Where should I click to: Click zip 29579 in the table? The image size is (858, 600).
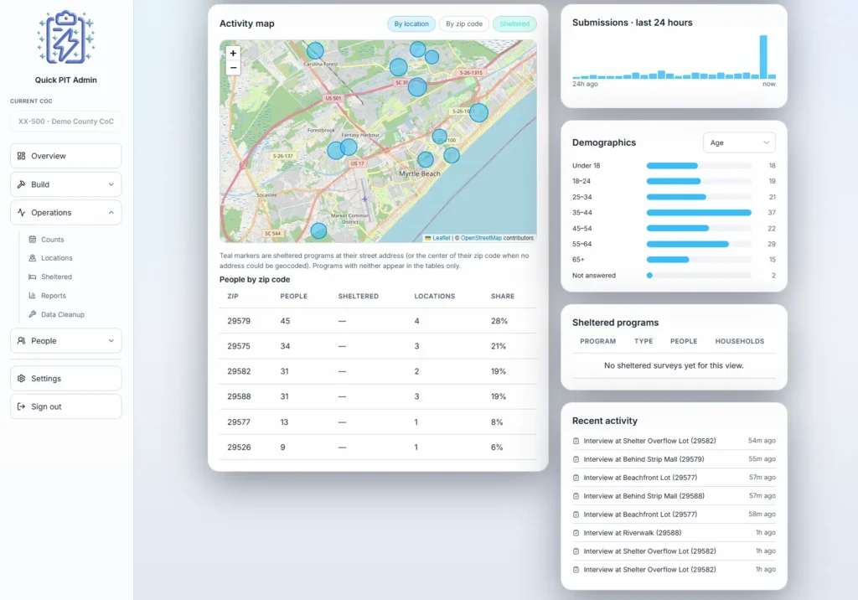coord(239,321)
